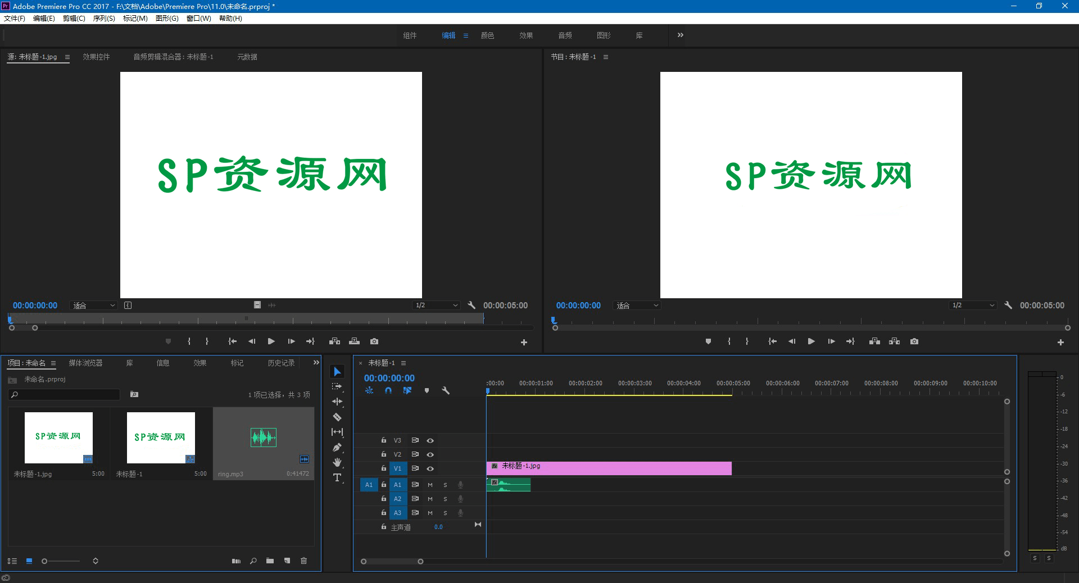Open program monitor playback resolution 1/2 dropdown
The height and width of the screenshot is (583, 1079).
click(973, 305)
